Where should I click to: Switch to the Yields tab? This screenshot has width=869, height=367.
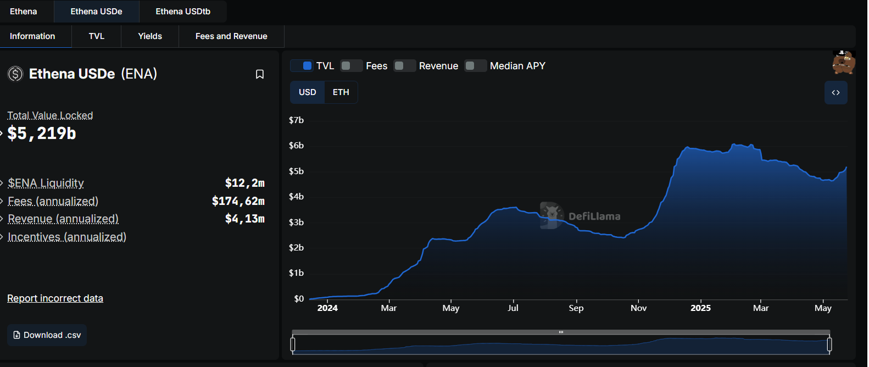coord(150,36)
